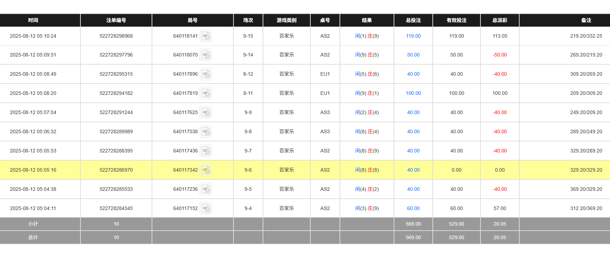The height and width of the screenshot is (253, 610).
Task: Click the 注单编号 column header
Action: [116, 20]
